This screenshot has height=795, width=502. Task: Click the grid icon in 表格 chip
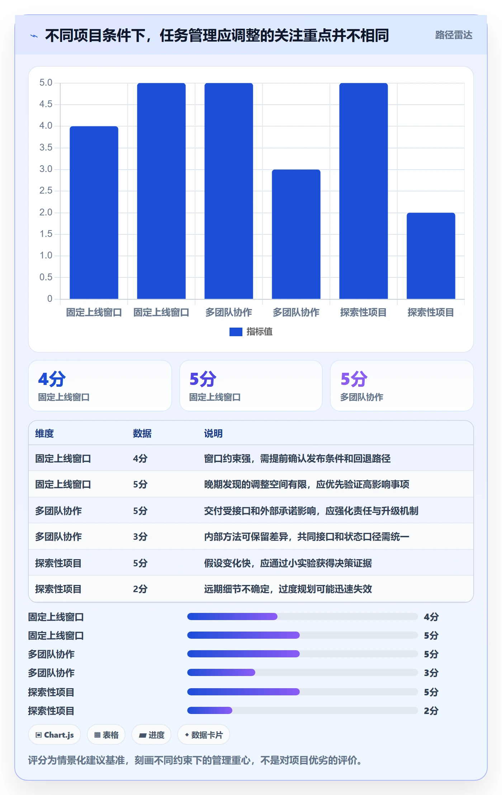(97, 735)
